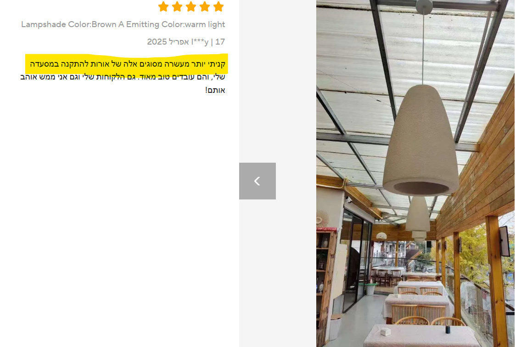The height and width of the screenshot is (347, 515).
Task: Select the reviewer name l***y
Action: (x=200, y=42)
